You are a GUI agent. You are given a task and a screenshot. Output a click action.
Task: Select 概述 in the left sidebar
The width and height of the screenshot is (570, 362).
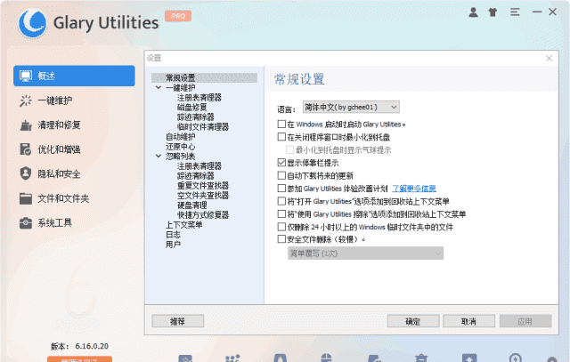[x=74, y=76]
